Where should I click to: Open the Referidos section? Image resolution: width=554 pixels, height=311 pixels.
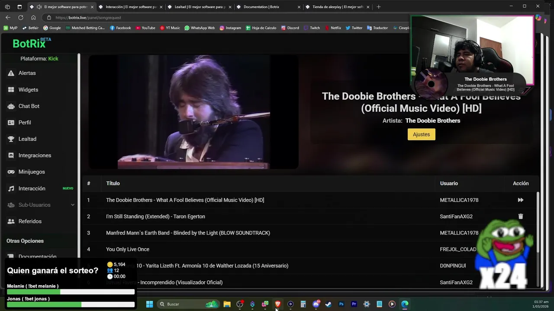30,221
